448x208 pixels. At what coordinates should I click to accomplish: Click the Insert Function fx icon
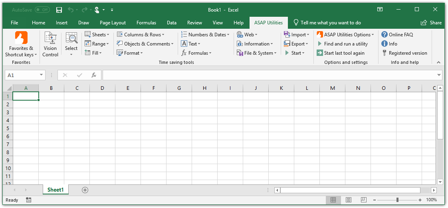[94, 75]
